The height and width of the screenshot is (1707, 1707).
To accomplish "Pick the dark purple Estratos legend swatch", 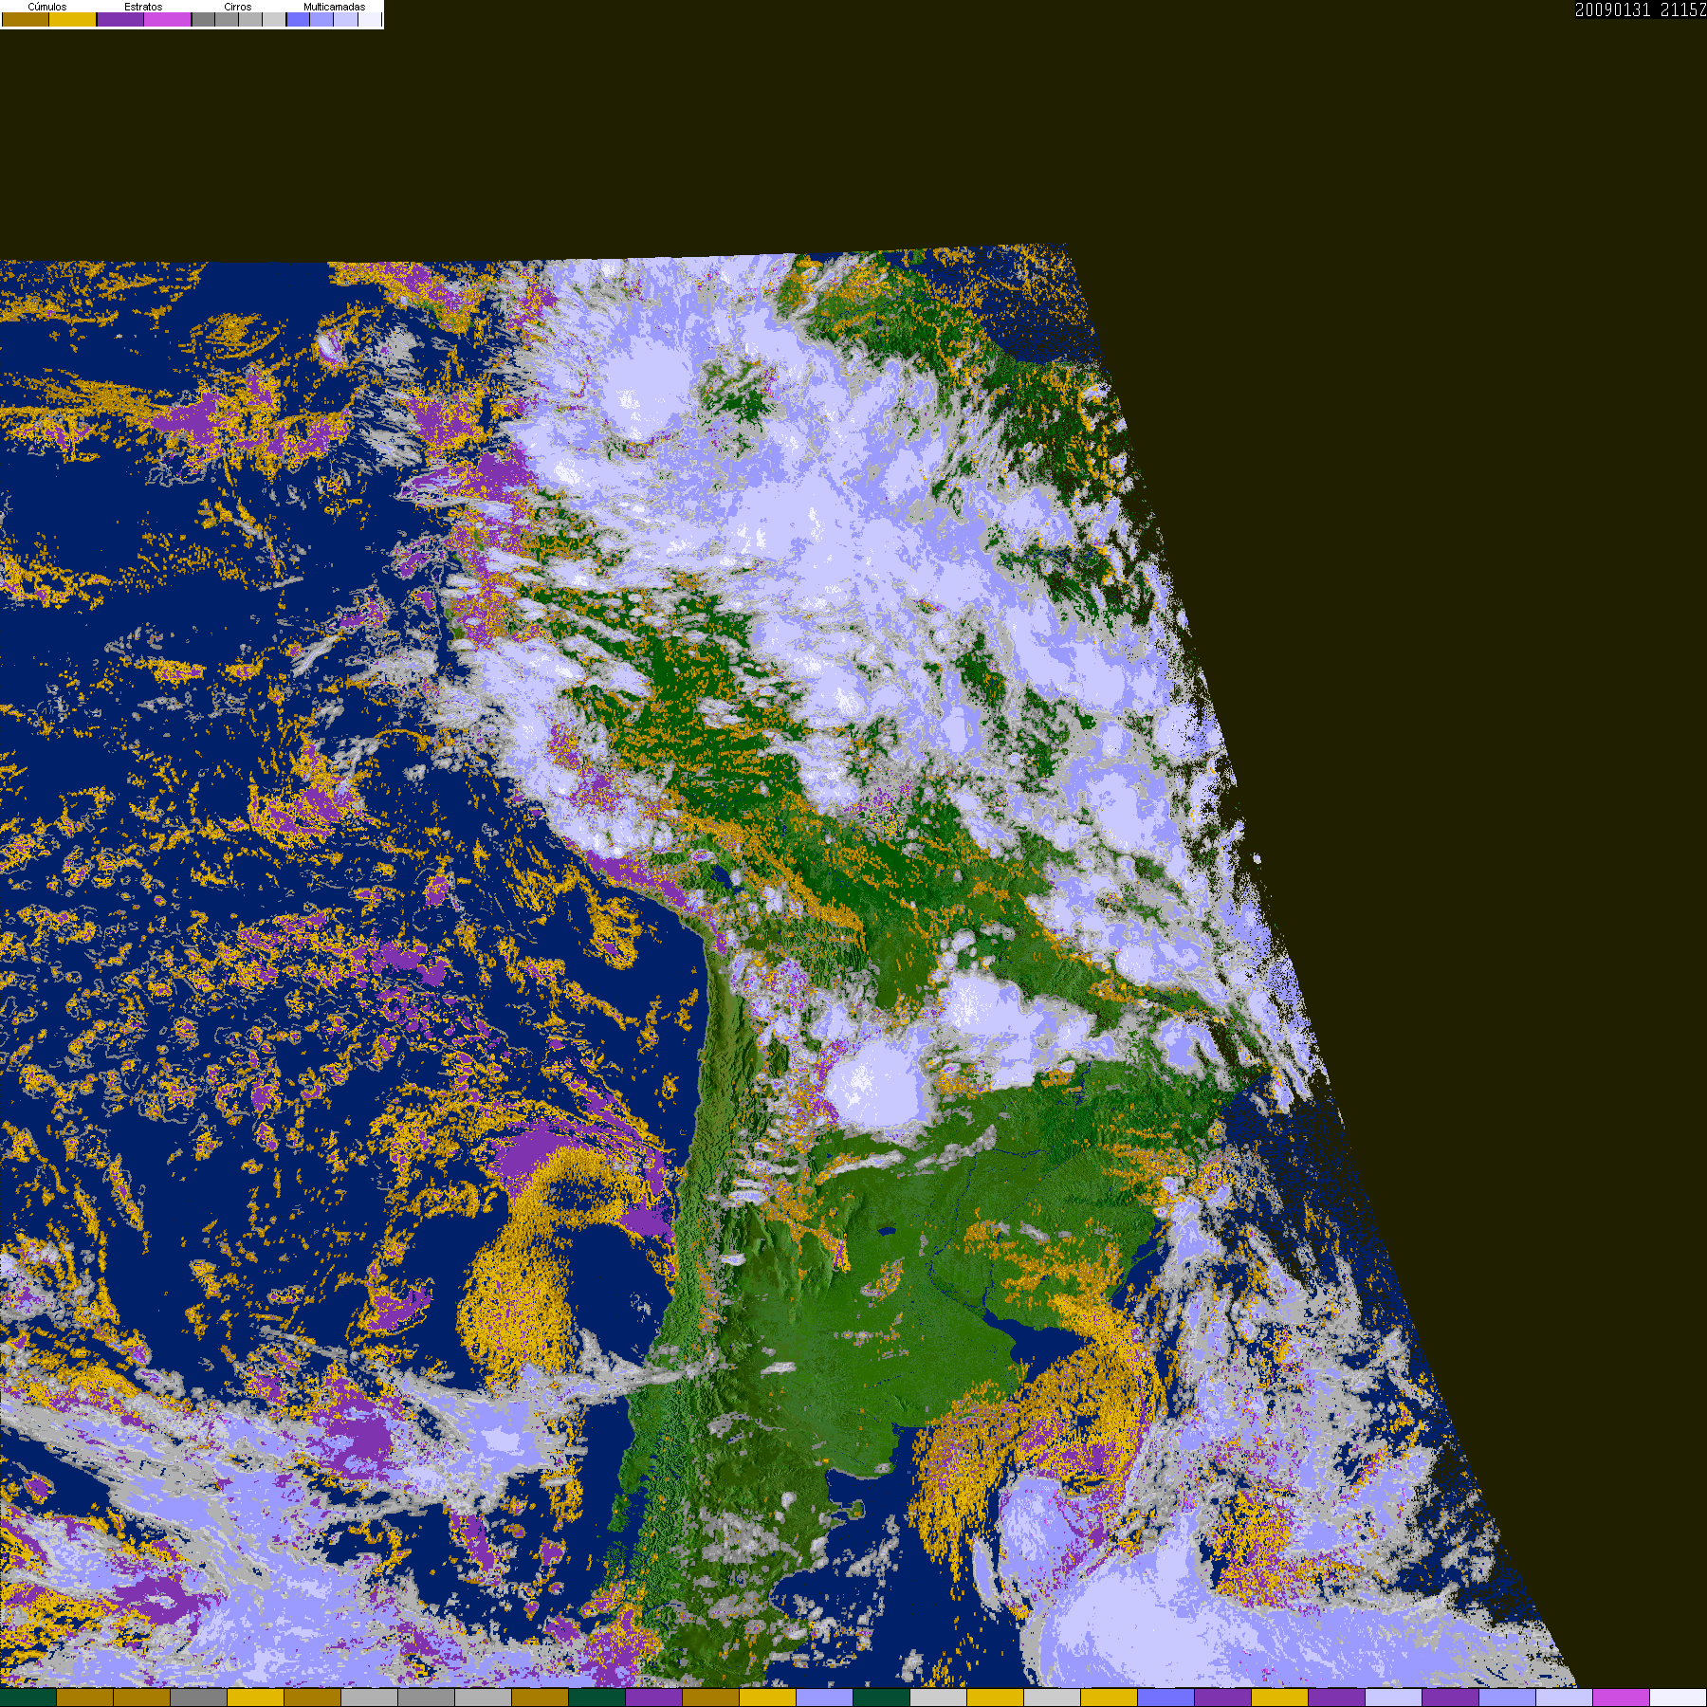I will [x=120, y=19].
